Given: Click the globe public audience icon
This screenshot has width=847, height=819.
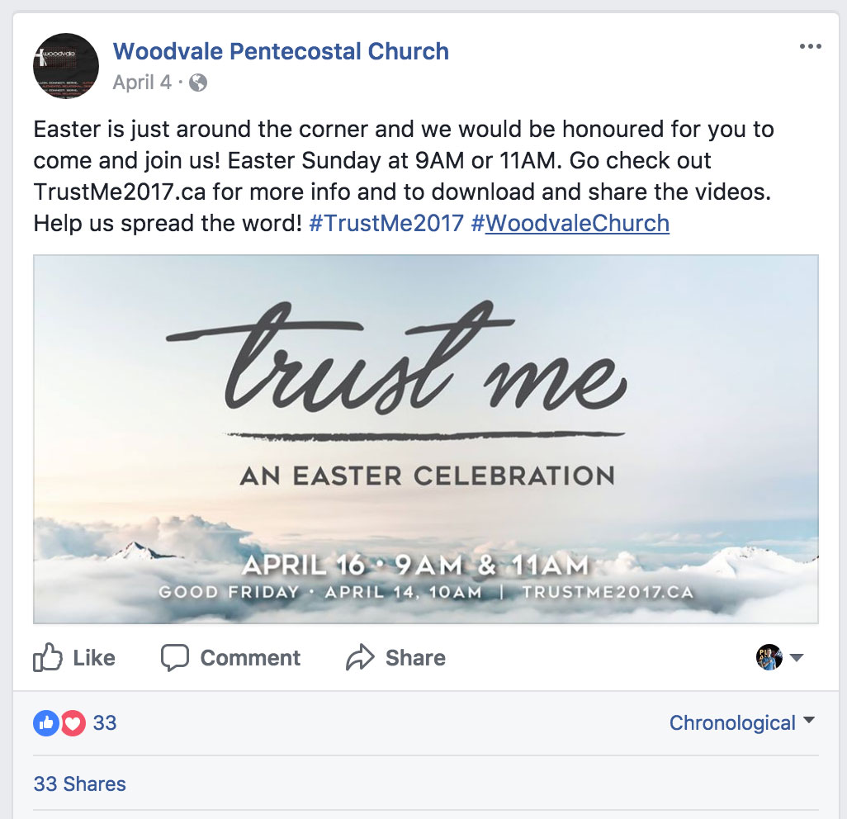Looking at the screenshot, I should [x=198, y=83].
